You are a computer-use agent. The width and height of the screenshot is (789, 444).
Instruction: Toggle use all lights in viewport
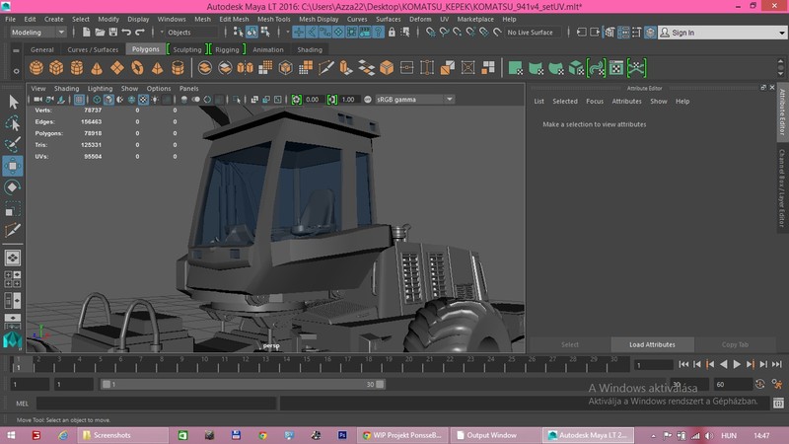[155, 100]
